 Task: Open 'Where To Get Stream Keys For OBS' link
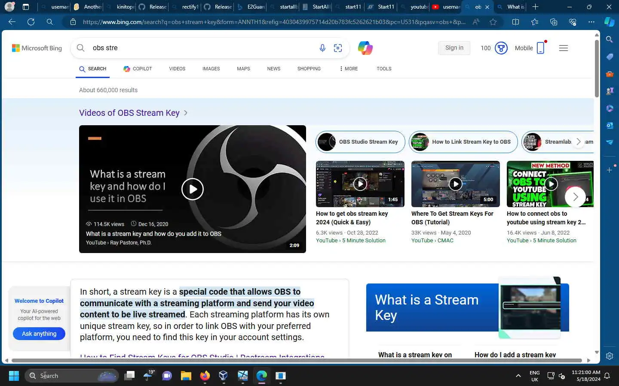tap(452, 218)
